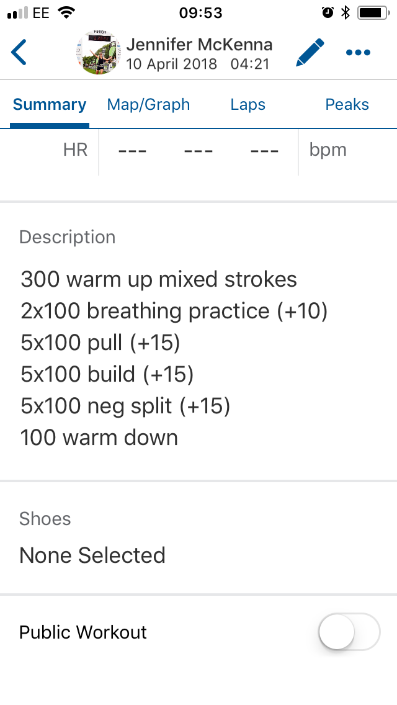Open the pencil edit icon

click(x=310, y=52)
